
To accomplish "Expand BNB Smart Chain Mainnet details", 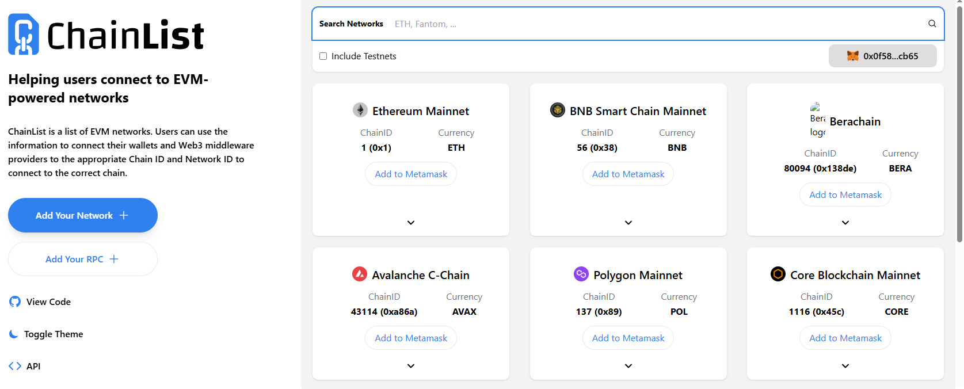I will pos(628,223).
